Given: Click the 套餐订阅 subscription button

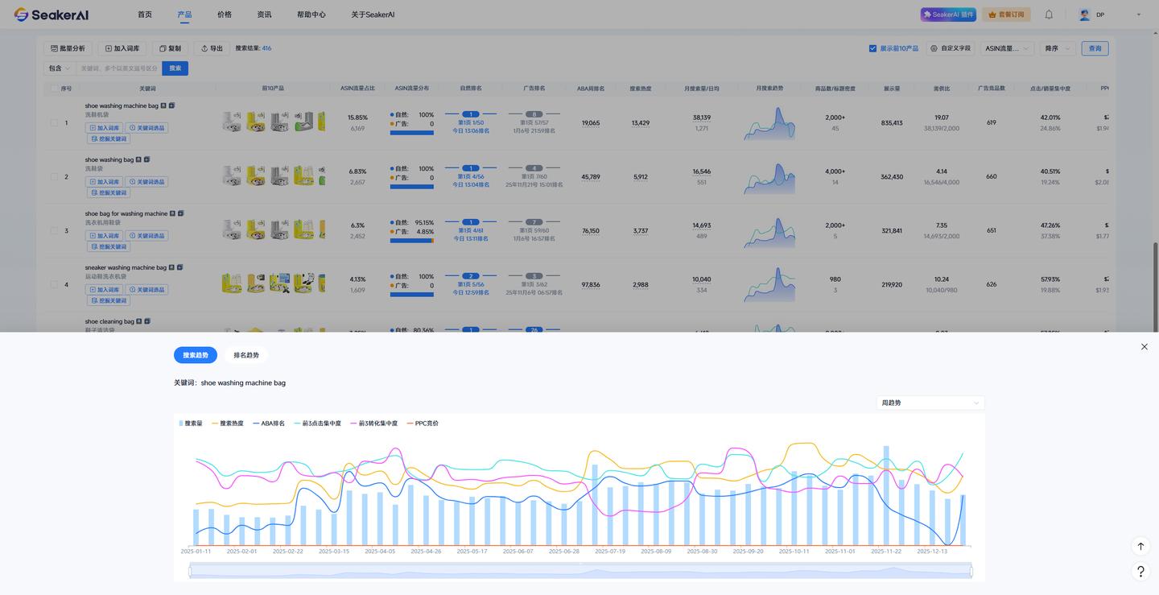Looking at the screenshot, I should pyautogui.click(x=1006, y=14).
